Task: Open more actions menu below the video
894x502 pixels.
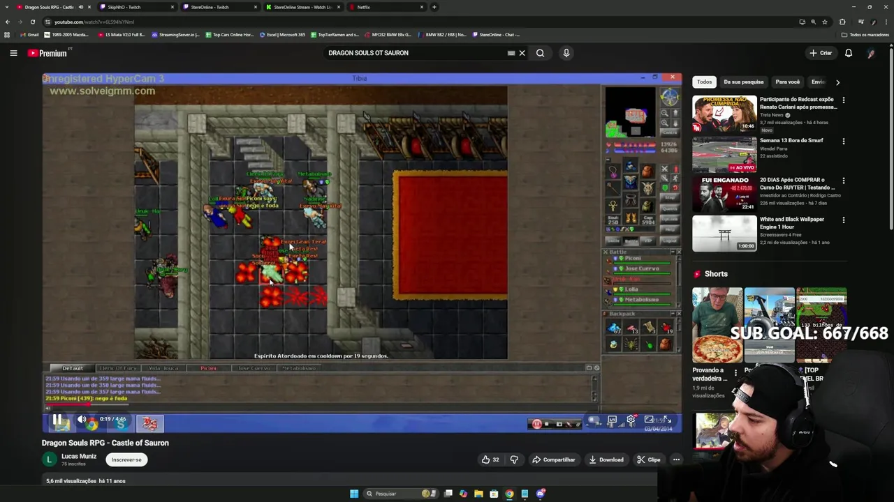Action: (676, 459)
